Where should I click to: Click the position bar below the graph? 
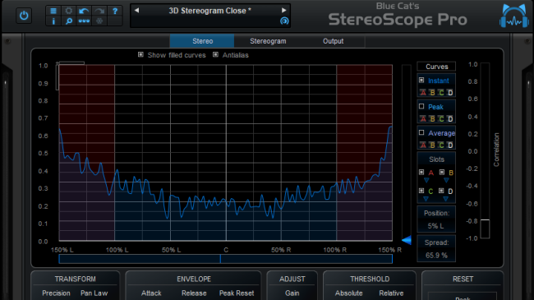(225, 259)
